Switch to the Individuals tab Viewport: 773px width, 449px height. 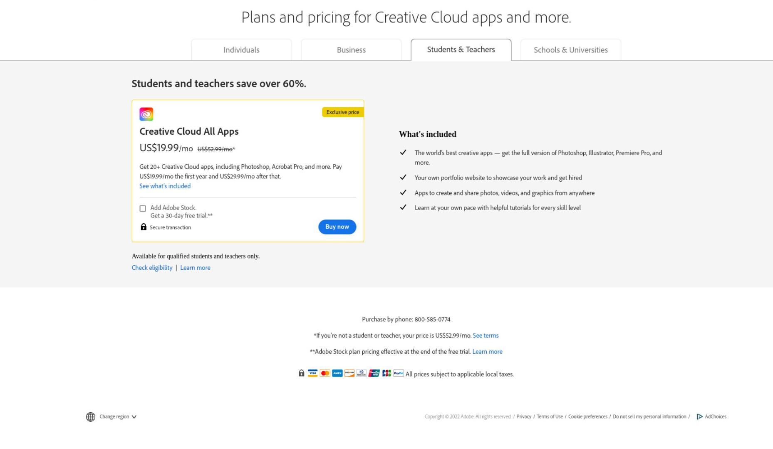tap(241, 50)
